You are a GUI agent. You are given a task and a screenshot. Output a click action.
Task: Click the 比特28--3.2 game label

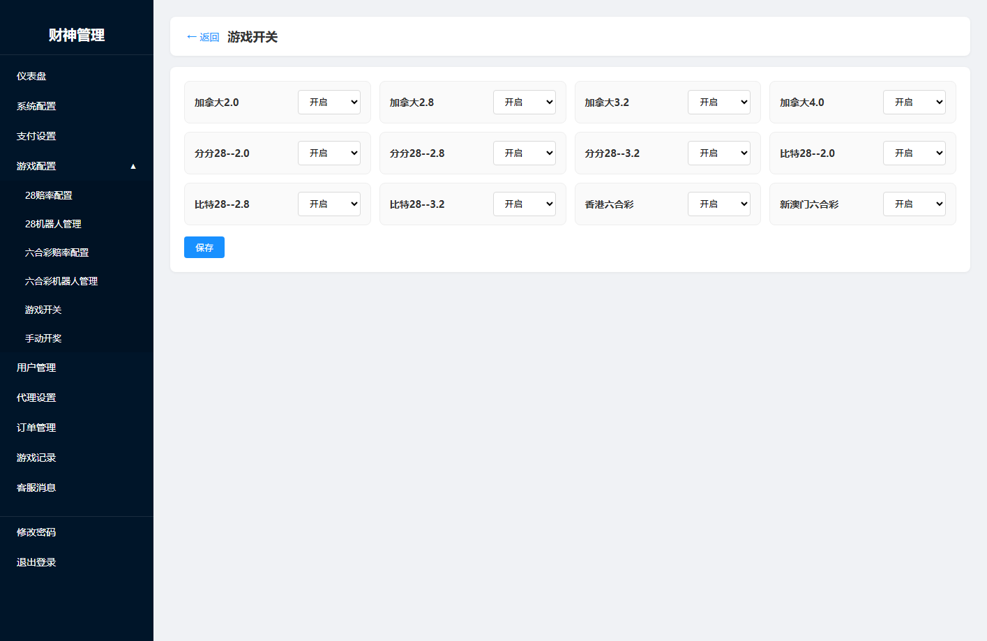pos(417,204)
